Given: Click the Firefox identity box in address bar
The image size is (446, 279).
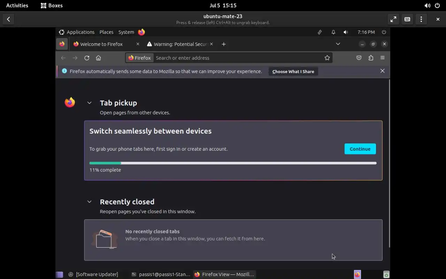Looking at the screenshot, I should pos(140,58).
